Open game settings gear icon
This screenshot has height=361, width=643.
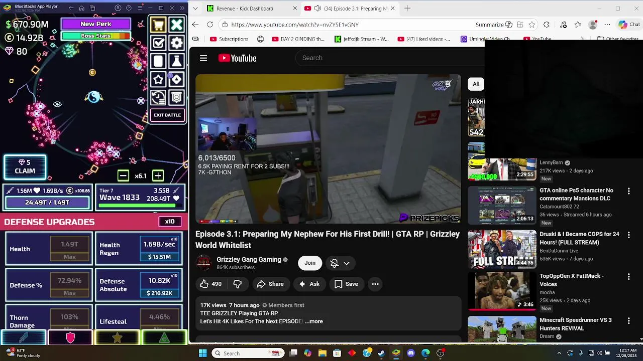(176, 43)
